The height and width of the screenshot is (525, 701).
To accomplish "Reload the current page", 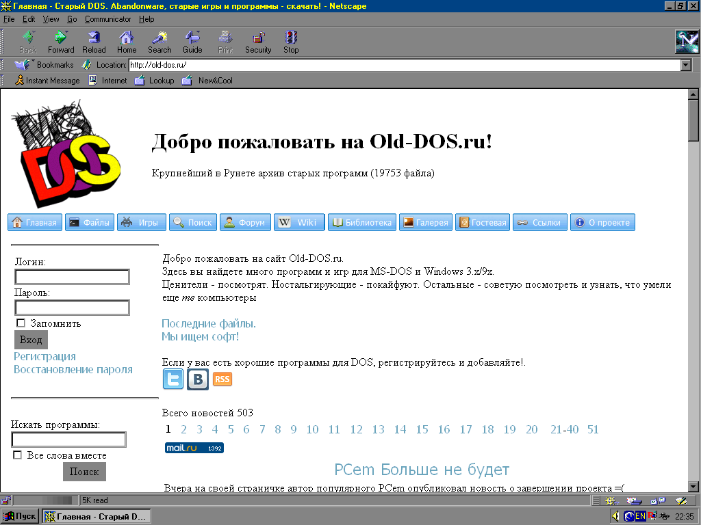I will (94, 42).
